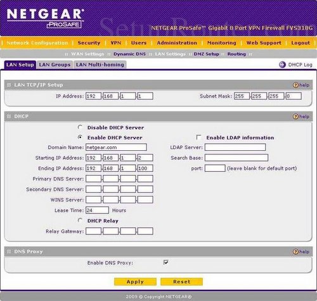
Task: Click first octet of Primary DNS Server
Action: coord(93,179)
